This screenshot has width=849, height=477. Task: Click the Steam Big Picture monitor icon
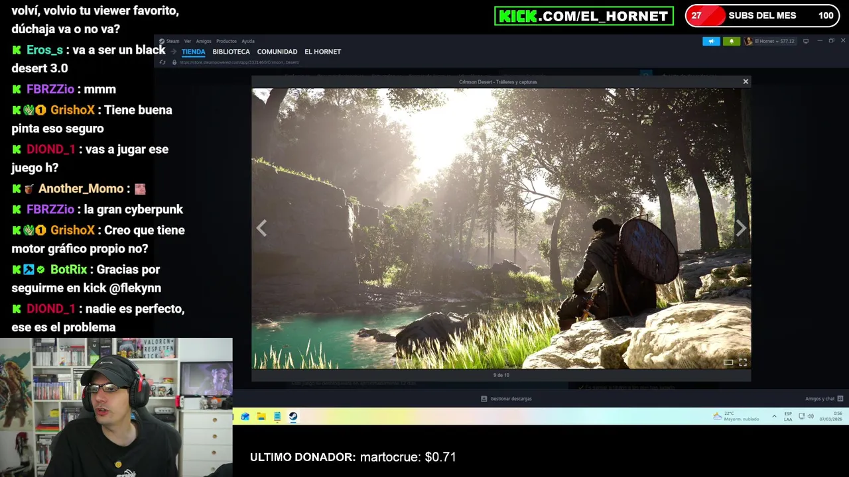[x=806, y=41]
